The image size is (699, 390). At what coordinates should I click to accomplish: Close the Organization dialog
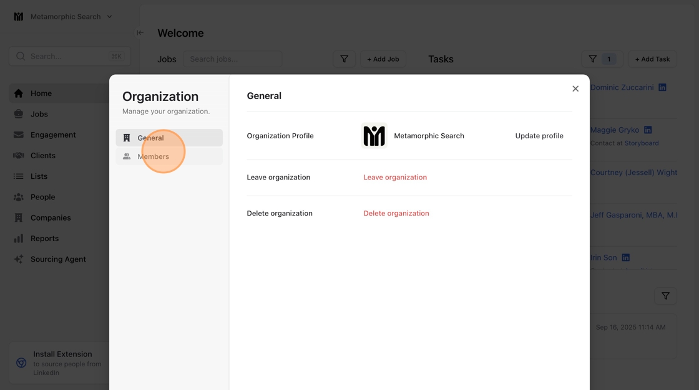[575, 89]
